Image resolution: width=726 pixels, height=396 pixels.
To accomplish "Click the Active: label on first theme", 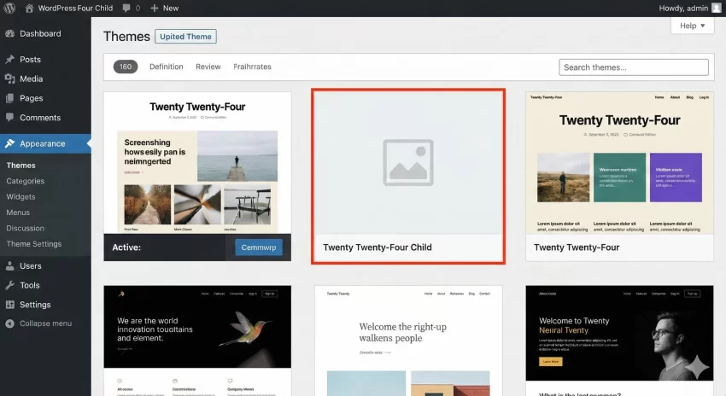I will tap(126, 247).
